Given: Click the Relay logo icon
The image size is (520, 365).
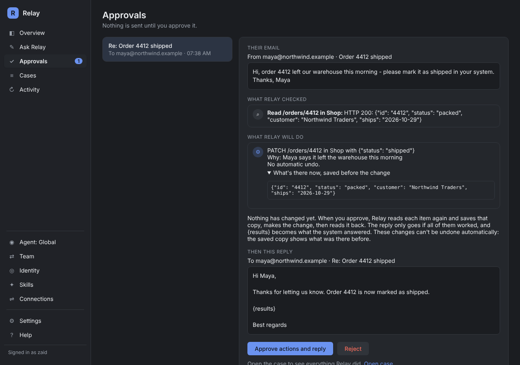Looking at the screenshot, I should point(13,13).
